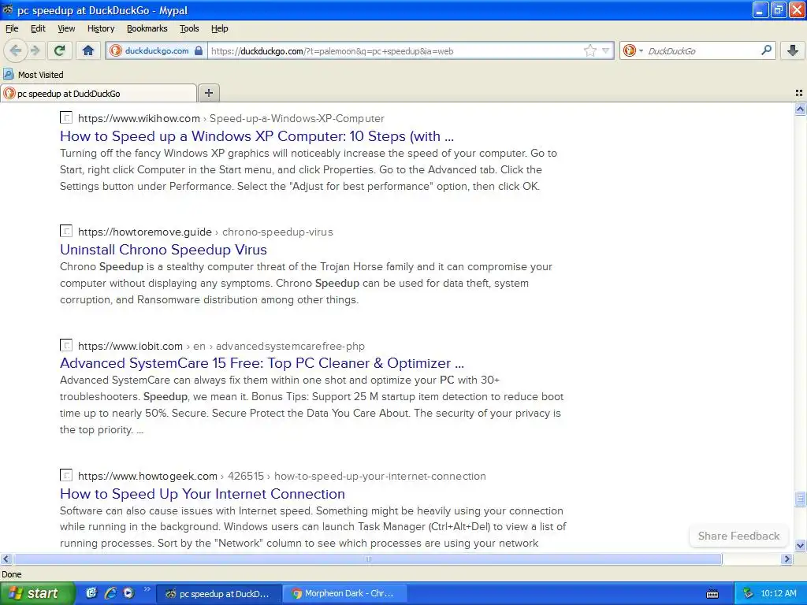The height and width of the screenshot is (605, 807).
Task: Go forward with the forward arrow button
Action: pos(35,50)
